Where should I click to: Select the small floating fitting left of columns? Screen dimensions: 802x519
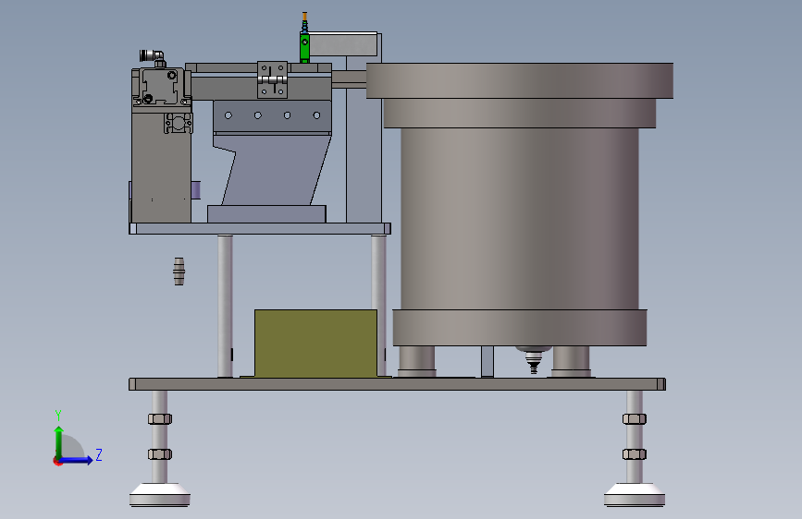[x=179, y=272]
